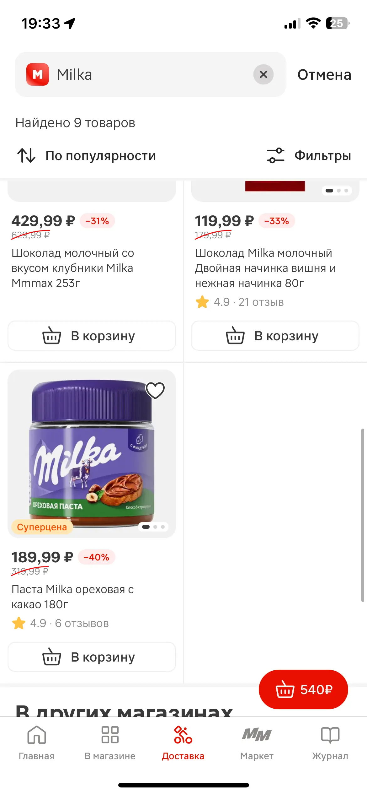367x795 pixels.
Task: Switch to the В магазине tab
Action: [x=110, y=743]
